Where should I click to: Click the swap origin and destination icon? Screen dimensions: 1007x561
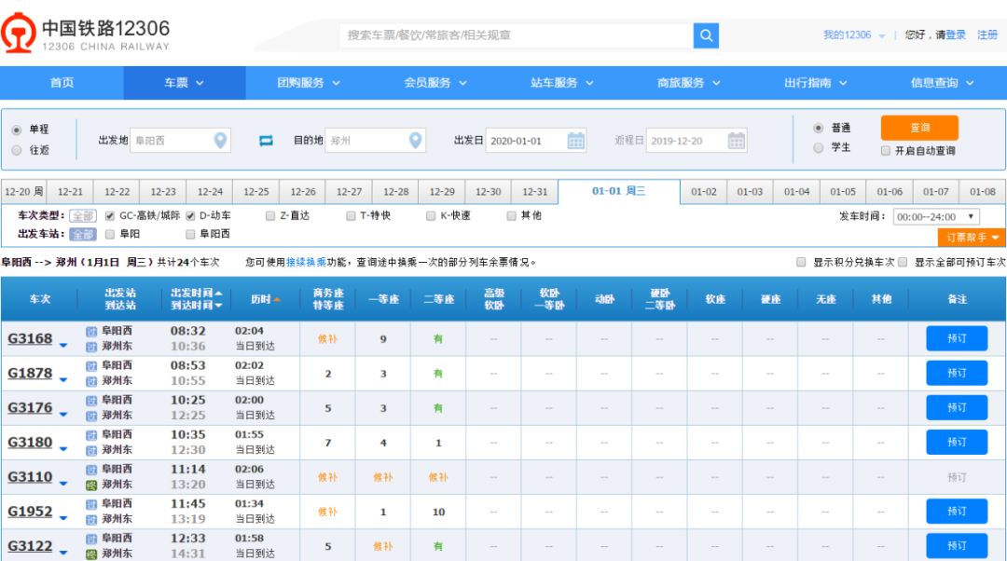[267, 140]
